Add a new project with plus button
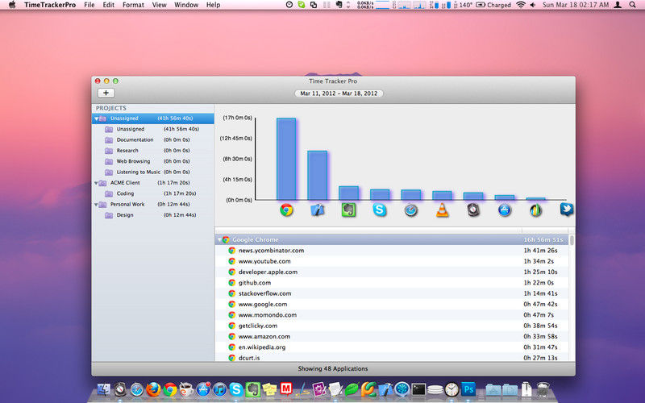 click(x=106, y=93)
